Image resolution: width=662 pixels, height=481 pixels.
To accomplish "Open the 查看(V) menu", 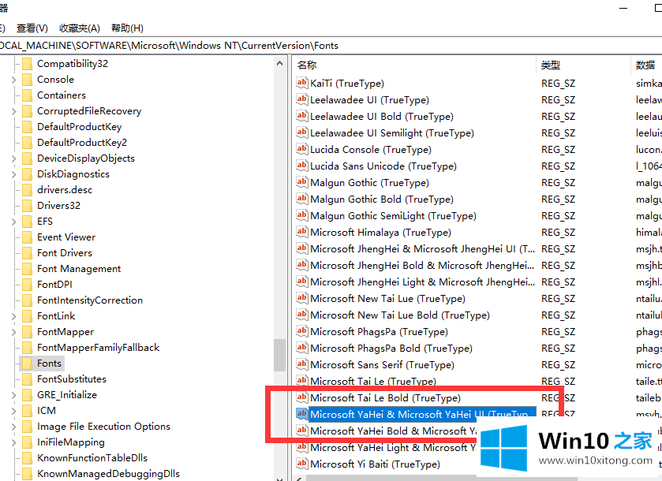I will tap(32, 28).
